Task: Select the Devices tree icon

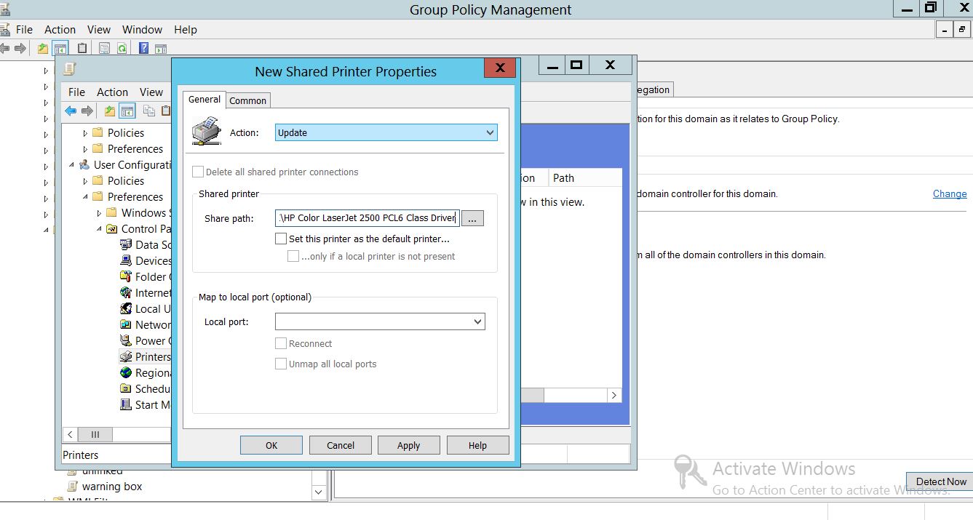Action: click(x=126, y=261)
